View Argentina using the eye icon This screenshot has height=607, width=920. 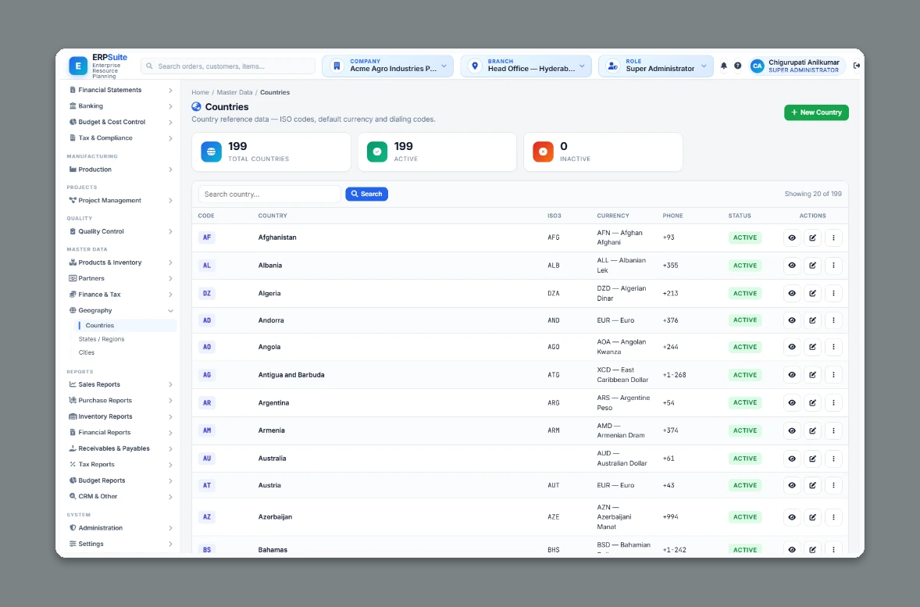pos(792,402)
